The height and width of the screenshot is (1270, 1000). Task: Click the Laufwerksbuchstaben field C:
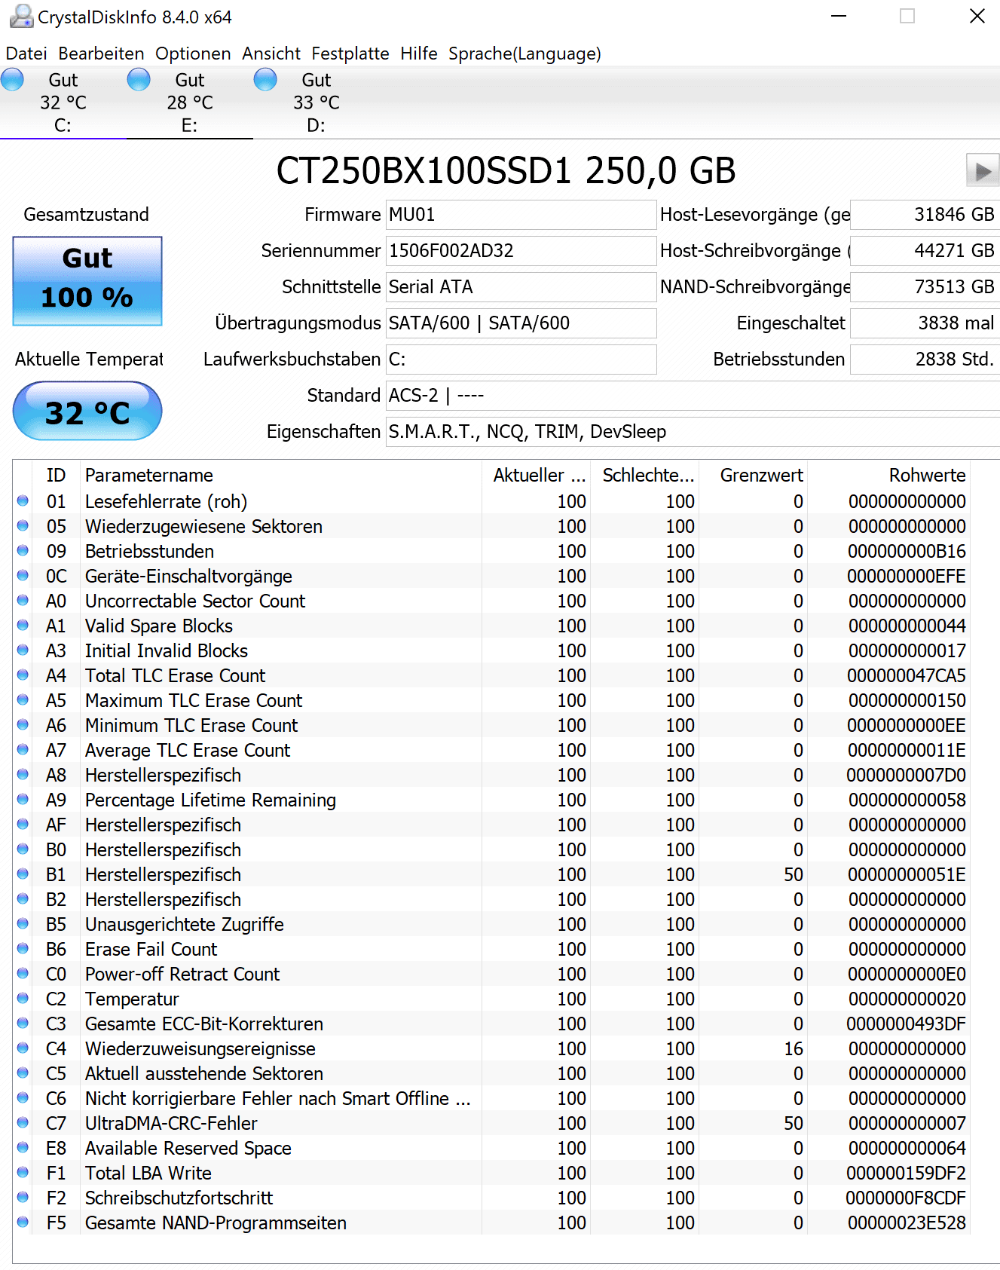pyautogui.click(x=521, y=360)
